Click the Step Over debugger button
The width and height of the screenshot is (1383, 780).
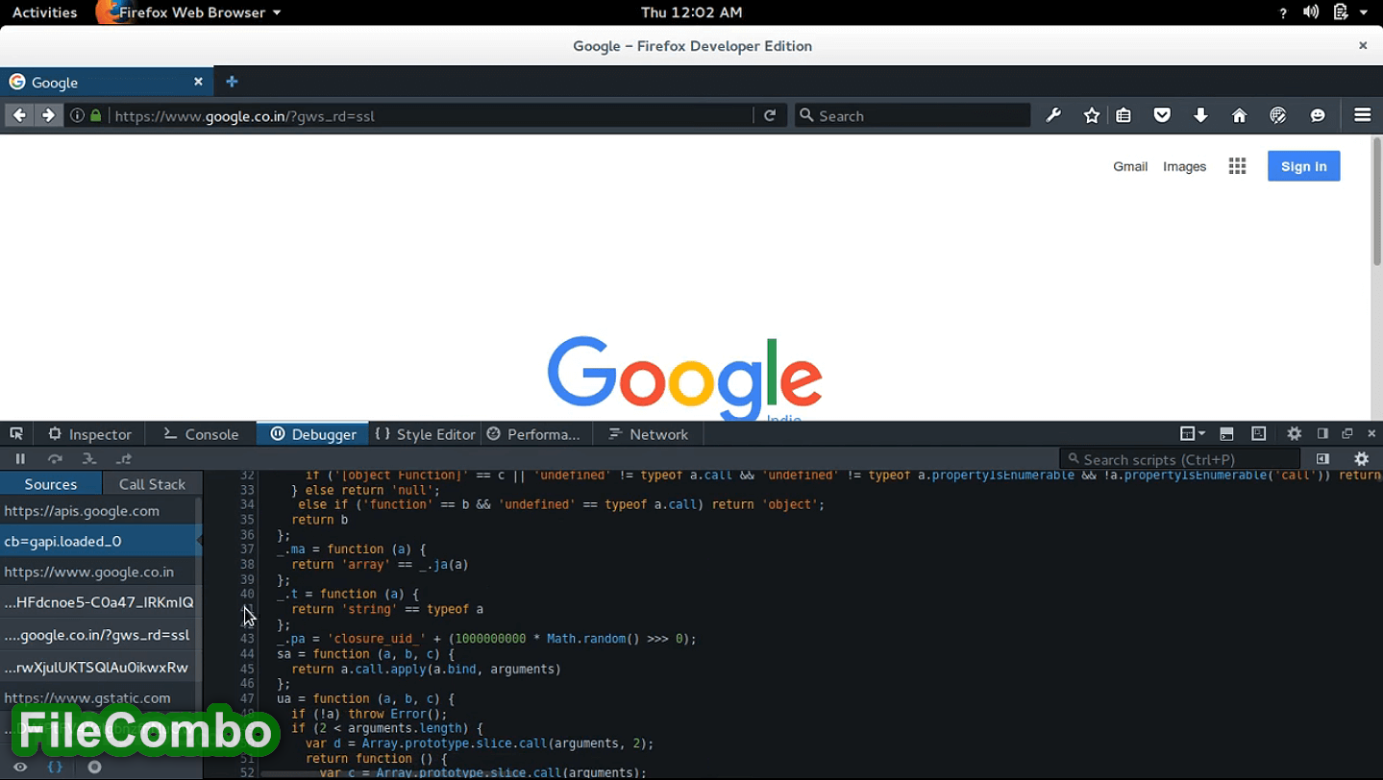55,459
